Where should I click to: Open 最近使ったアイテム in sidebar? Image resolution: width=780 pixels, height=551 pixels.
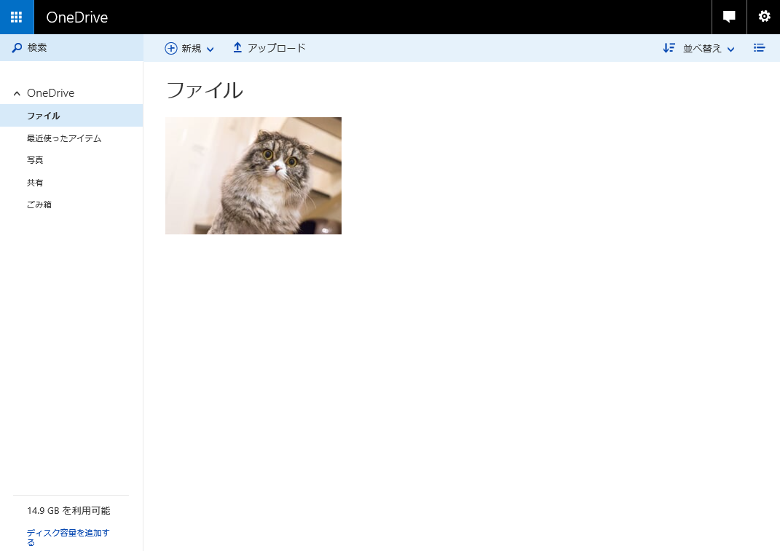(x=64, y=138)
